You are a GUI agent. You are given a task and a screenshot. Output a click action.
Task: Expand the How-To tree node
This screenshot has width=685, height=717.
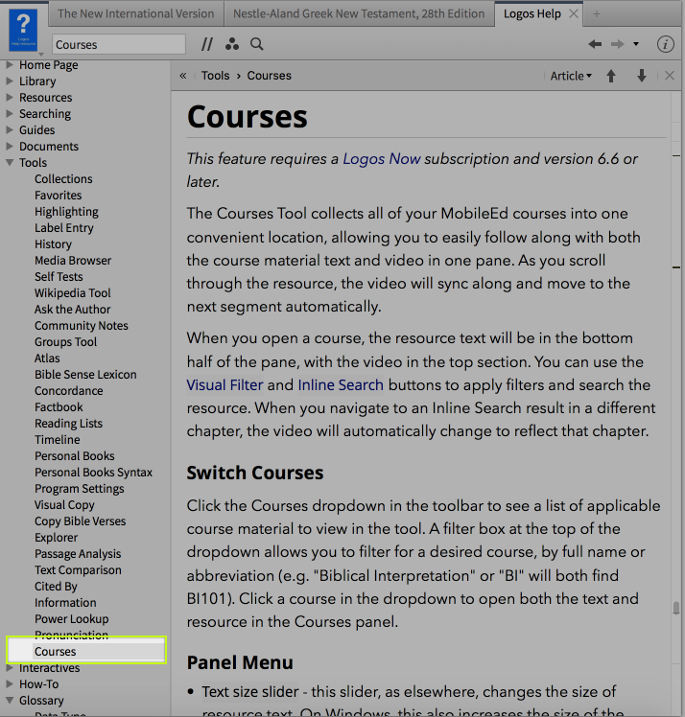point(10,684)
